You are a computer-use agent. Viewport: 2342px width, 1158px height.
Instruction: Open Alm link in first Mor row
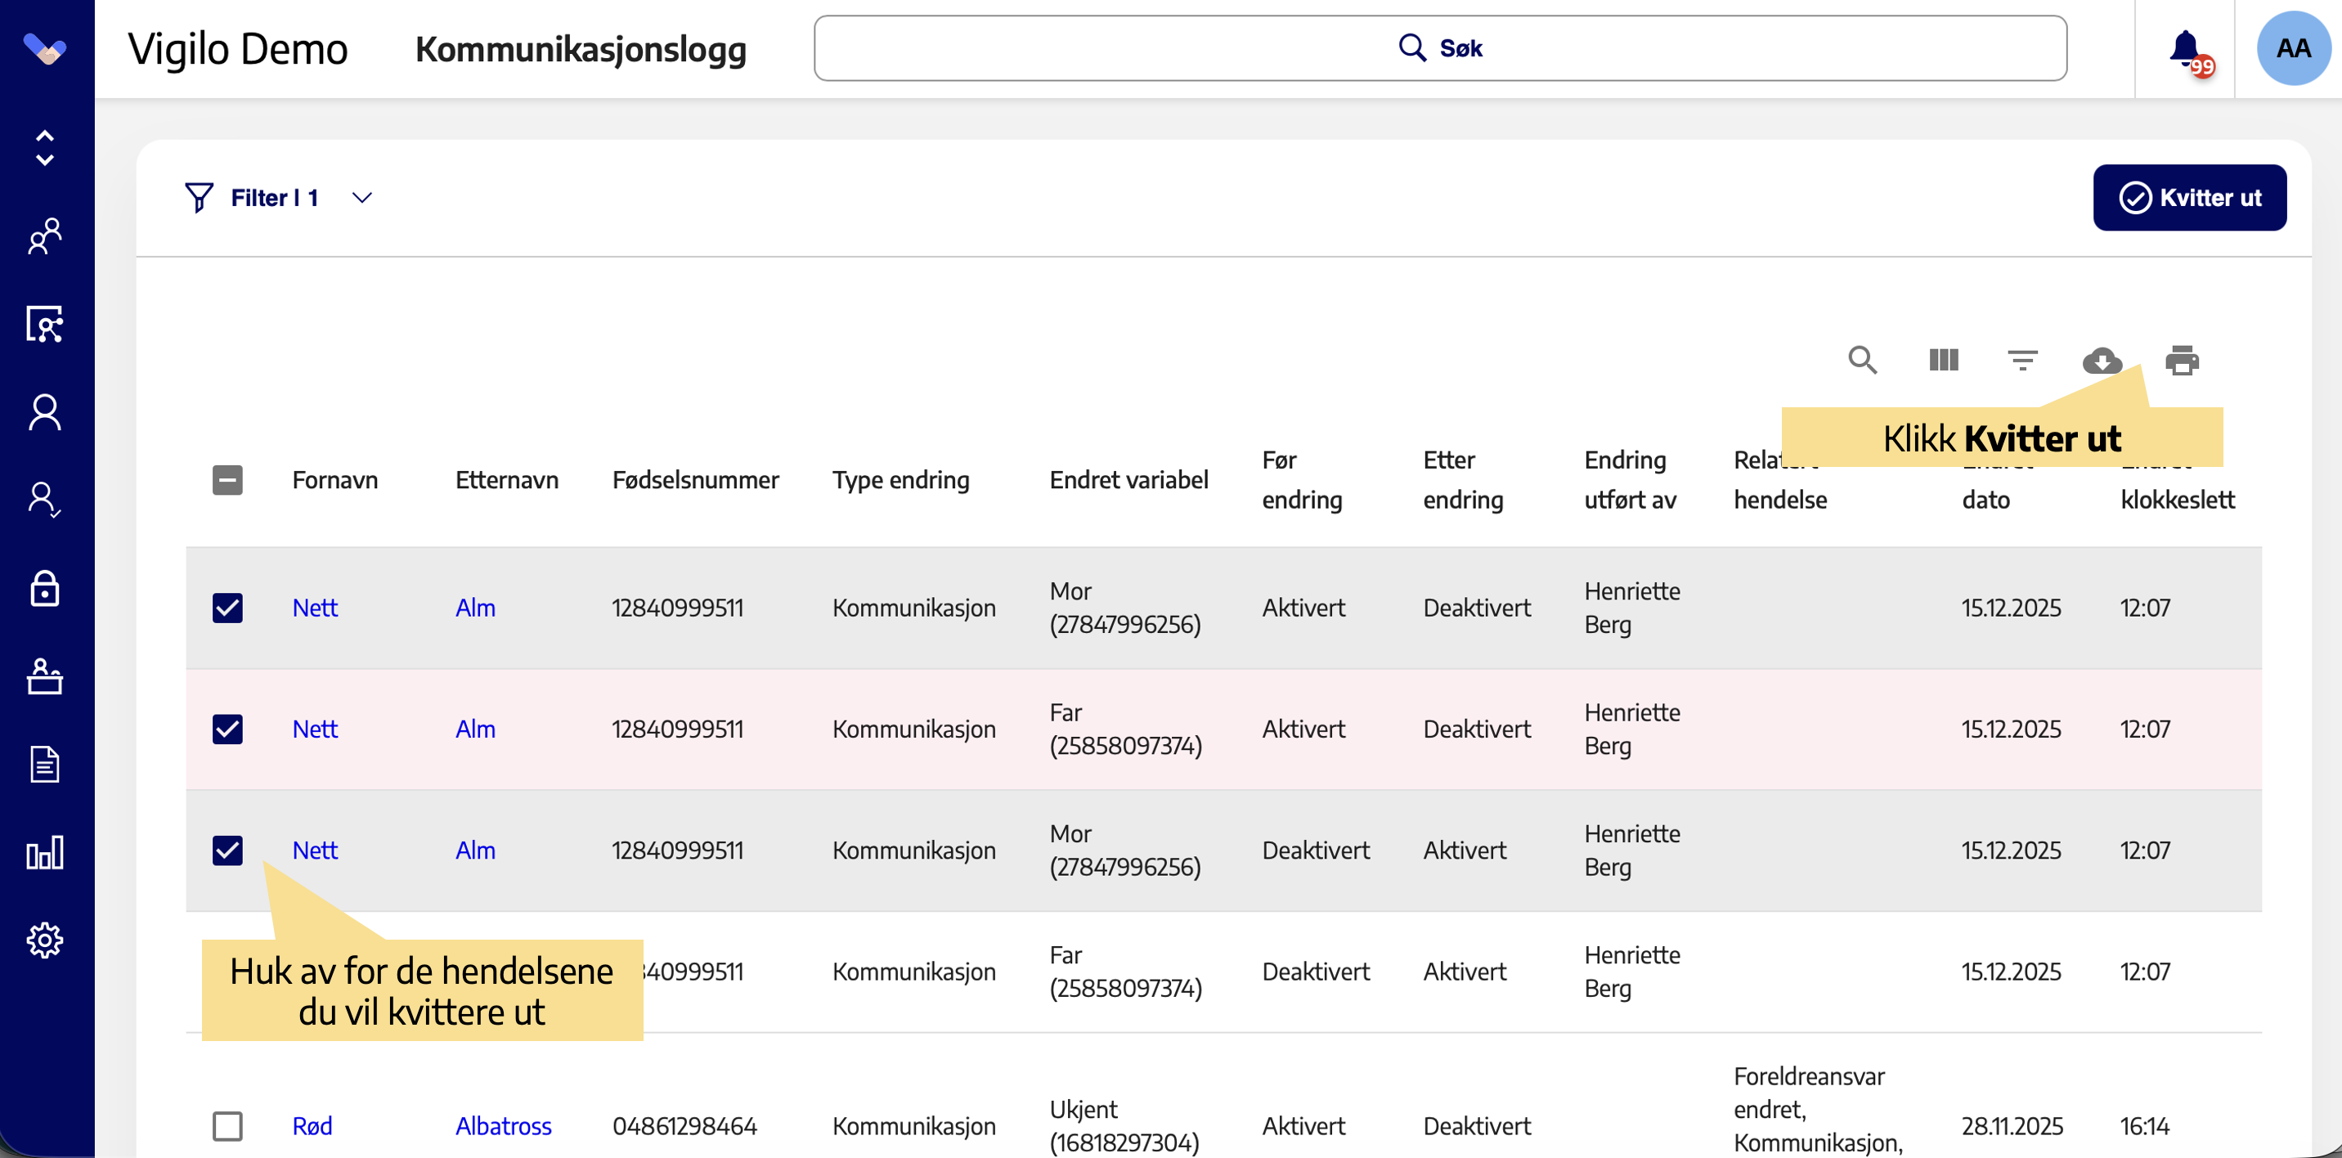coord(475,607)
